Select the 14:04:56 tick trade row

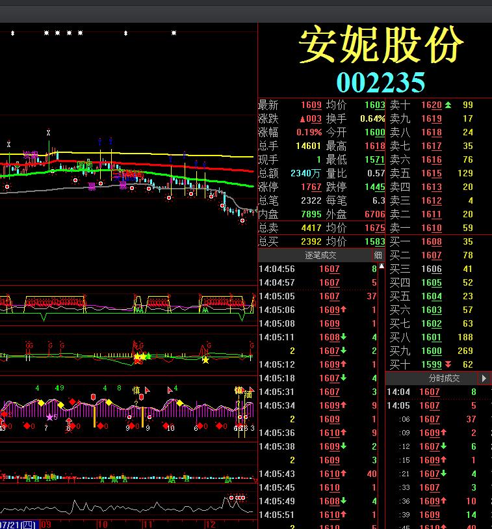(x=318, y=269)
